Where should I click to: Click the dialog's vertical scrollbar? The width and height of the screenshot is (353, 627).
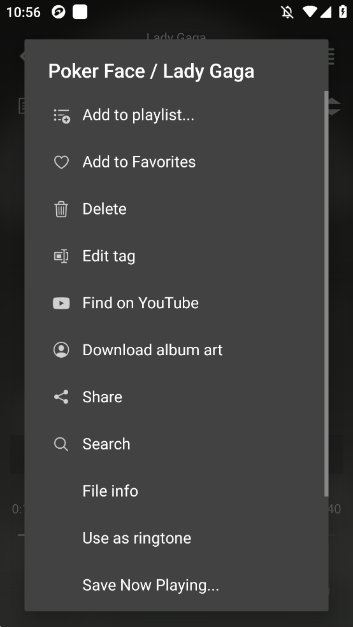tap(326, 294)
